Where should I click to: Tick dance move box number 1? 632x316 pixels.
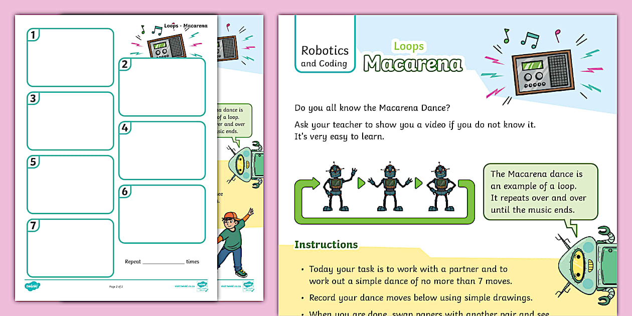click(69, 58)
